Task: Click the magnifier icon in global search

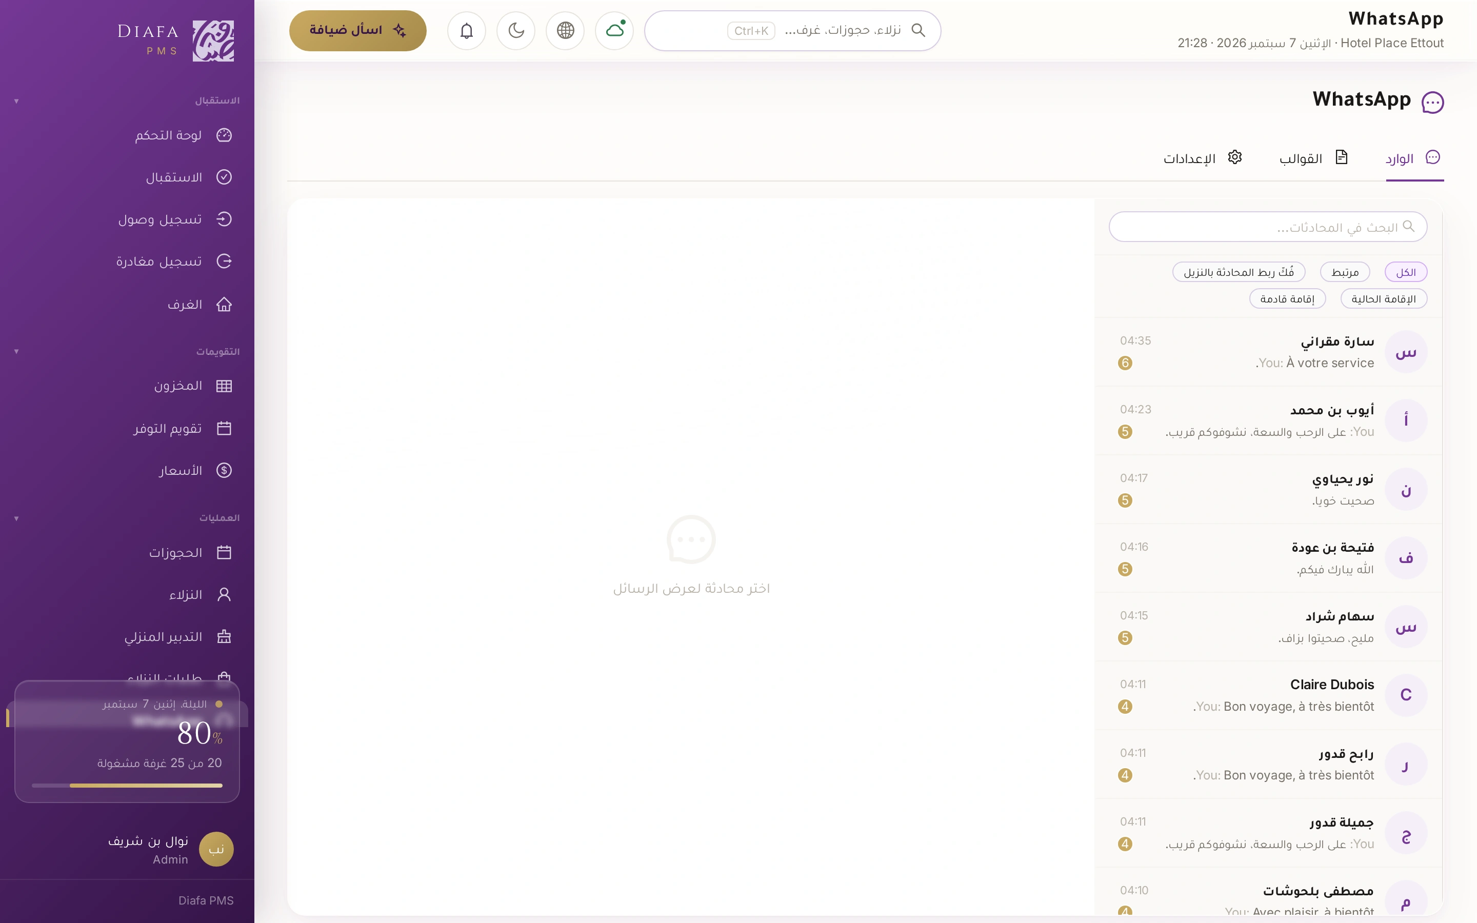Action: click(918, 30)
